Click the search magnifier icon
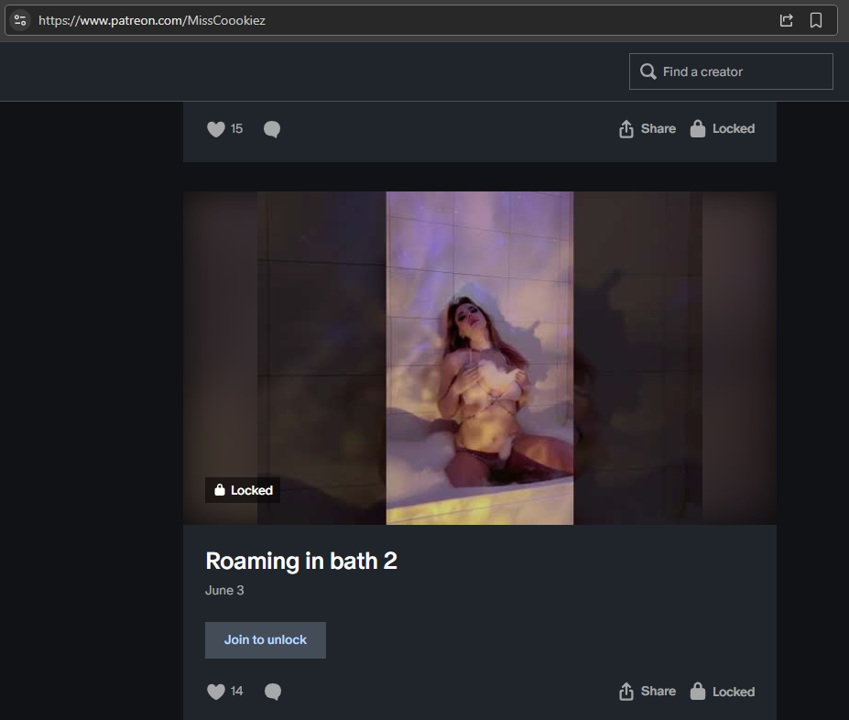849x720 pixels. pos(648,71)
